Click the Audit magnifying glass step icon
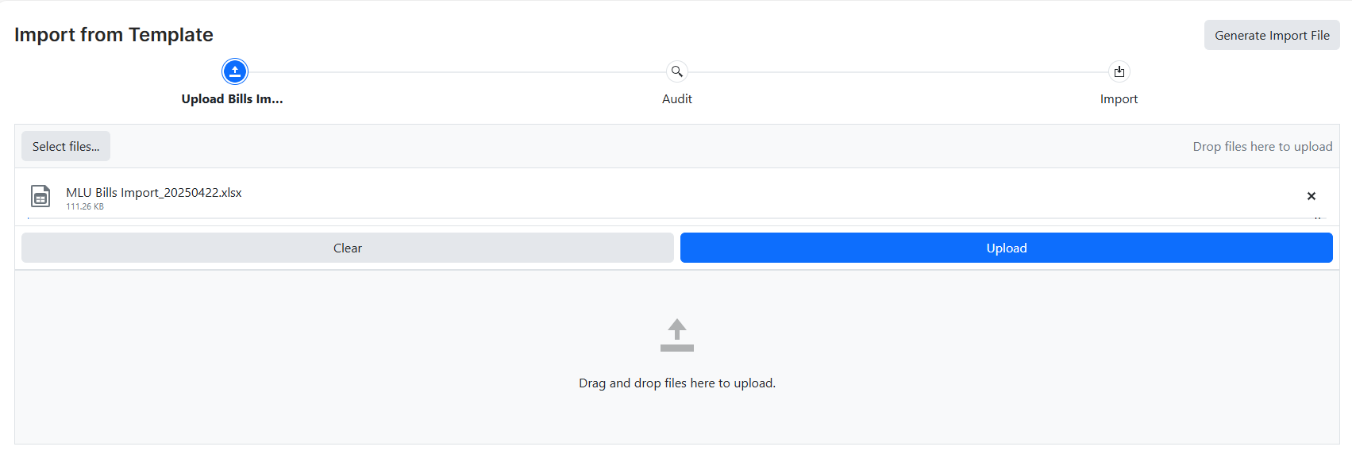1352x458 pixels. (676, 71)
